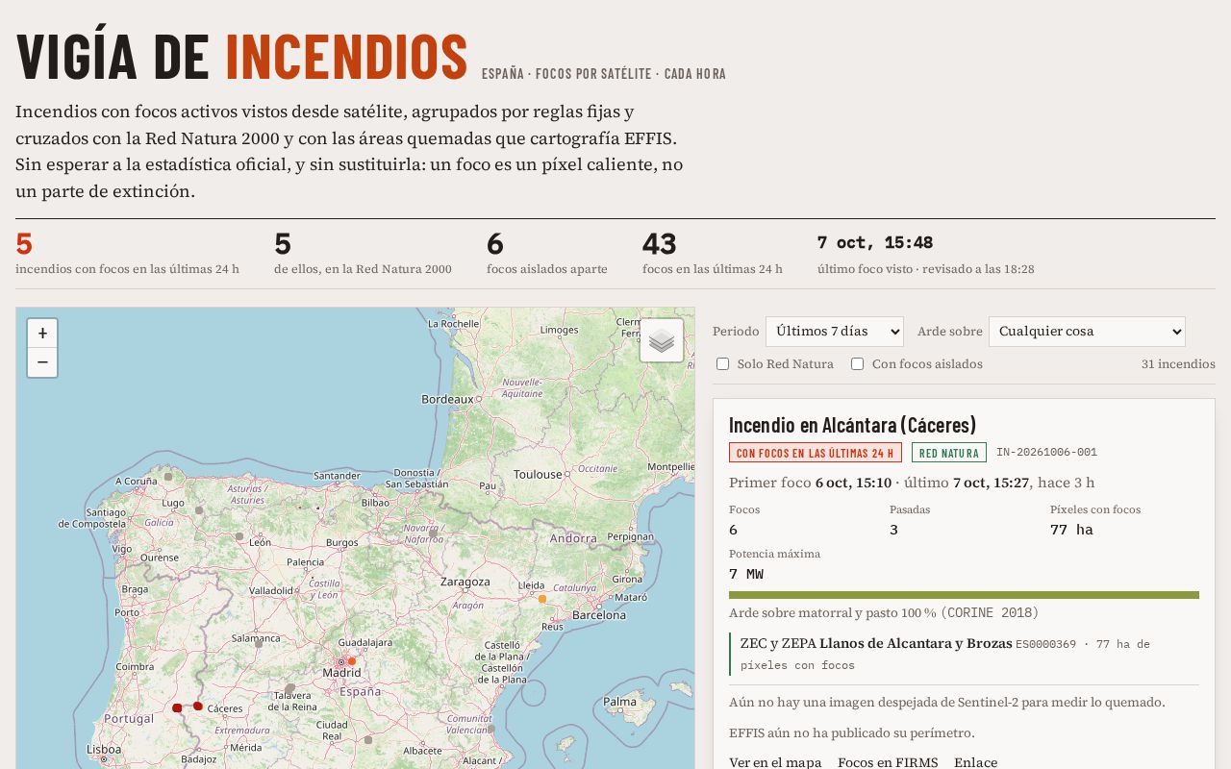This screenshot has width=1231, height=769.
Task: Click the Red Natura badge
Action: (949, 453)
